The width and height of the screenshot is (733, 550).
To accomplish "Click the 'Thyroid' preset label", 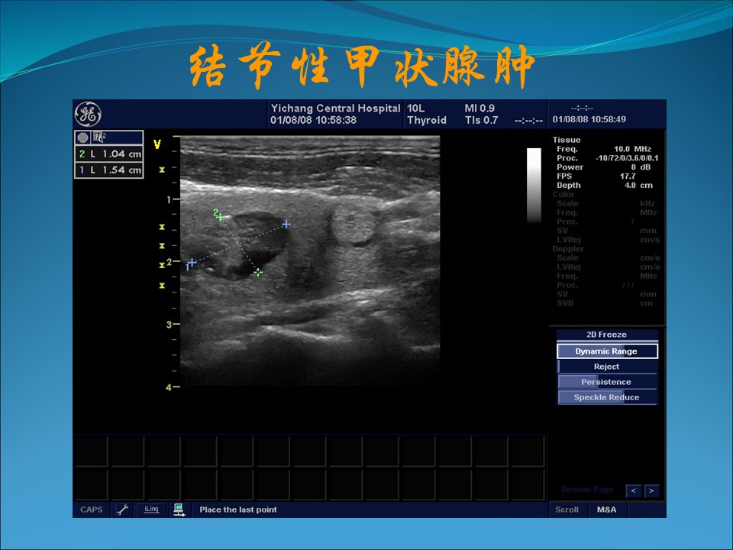I will point(426,120).
